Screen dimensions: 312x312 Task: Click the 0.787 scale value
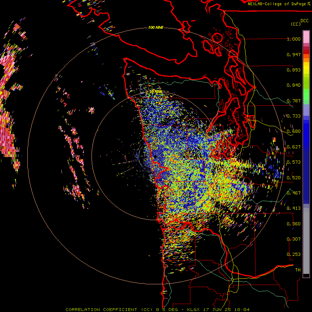click(x=294, y=101)
